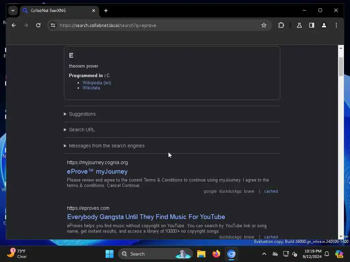Go back to the previous page
The image size is (350, 262).
(14, 25)
